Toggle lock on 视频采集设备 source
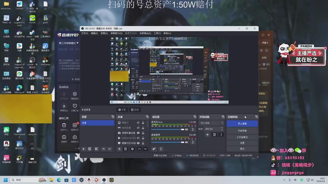Image resolution: width=328 pixels, height=184 pixels. tap(143, 133)
